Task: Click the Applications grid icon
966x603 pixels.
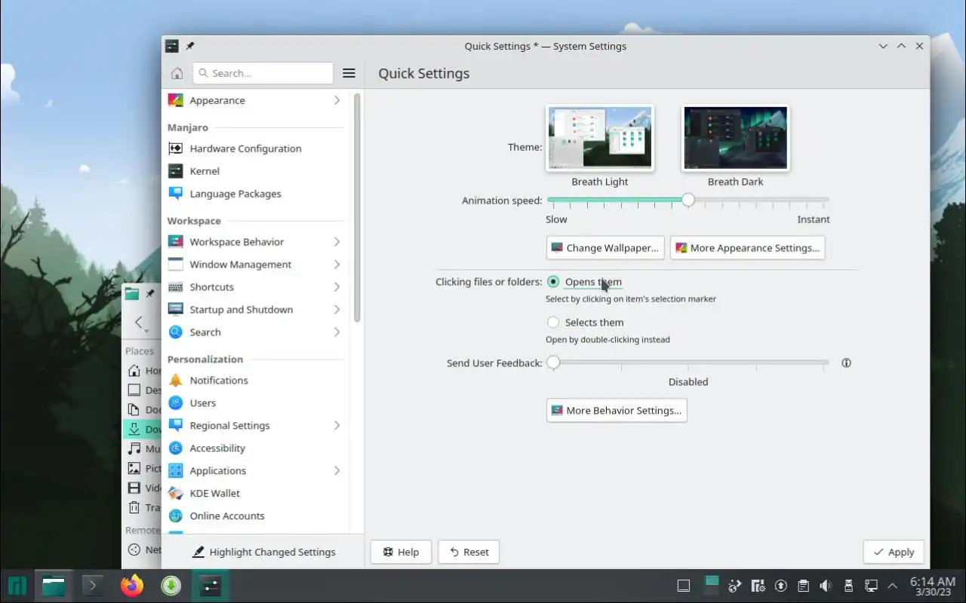Action: point(175,471)
